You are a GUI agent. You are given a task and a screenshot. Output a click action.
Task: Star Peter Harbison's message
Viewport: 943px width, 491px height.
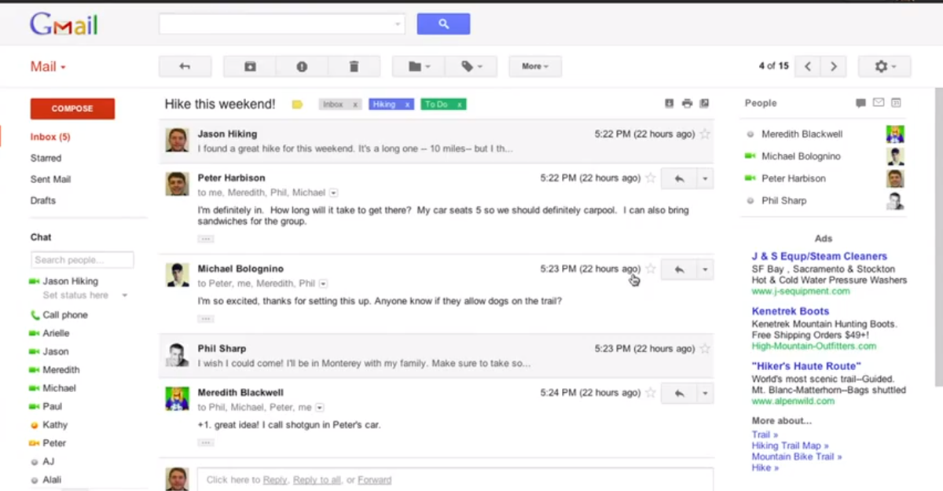coord(650,178)
